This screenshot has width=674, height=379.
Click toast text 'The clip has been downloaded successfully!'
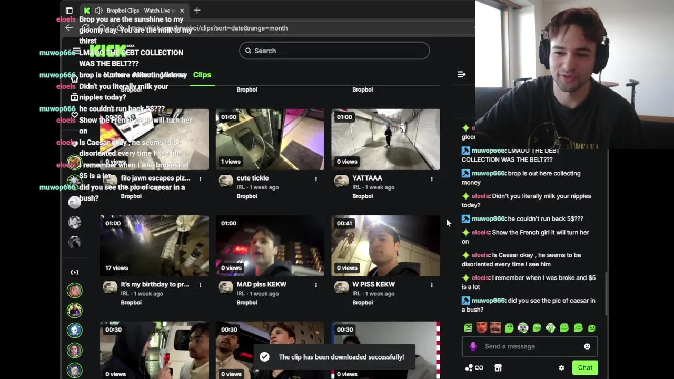click(341, 357)
